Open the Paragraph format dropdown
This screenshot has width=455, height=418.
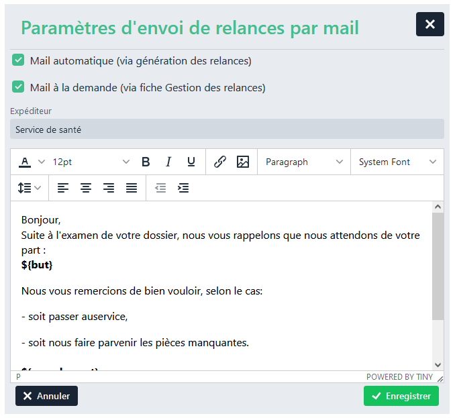[x=304, y=162]
